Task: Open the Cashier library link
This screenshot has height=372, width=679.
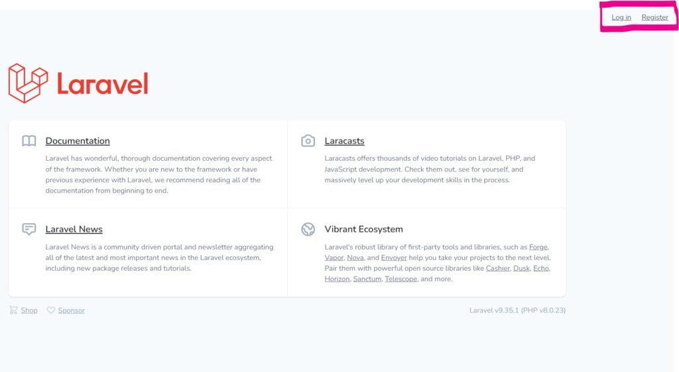Action: (x=497, y=268)
